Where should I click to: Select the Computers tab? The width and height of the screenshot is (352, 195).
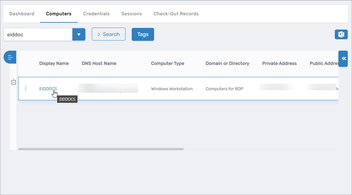tap(59, 14)
